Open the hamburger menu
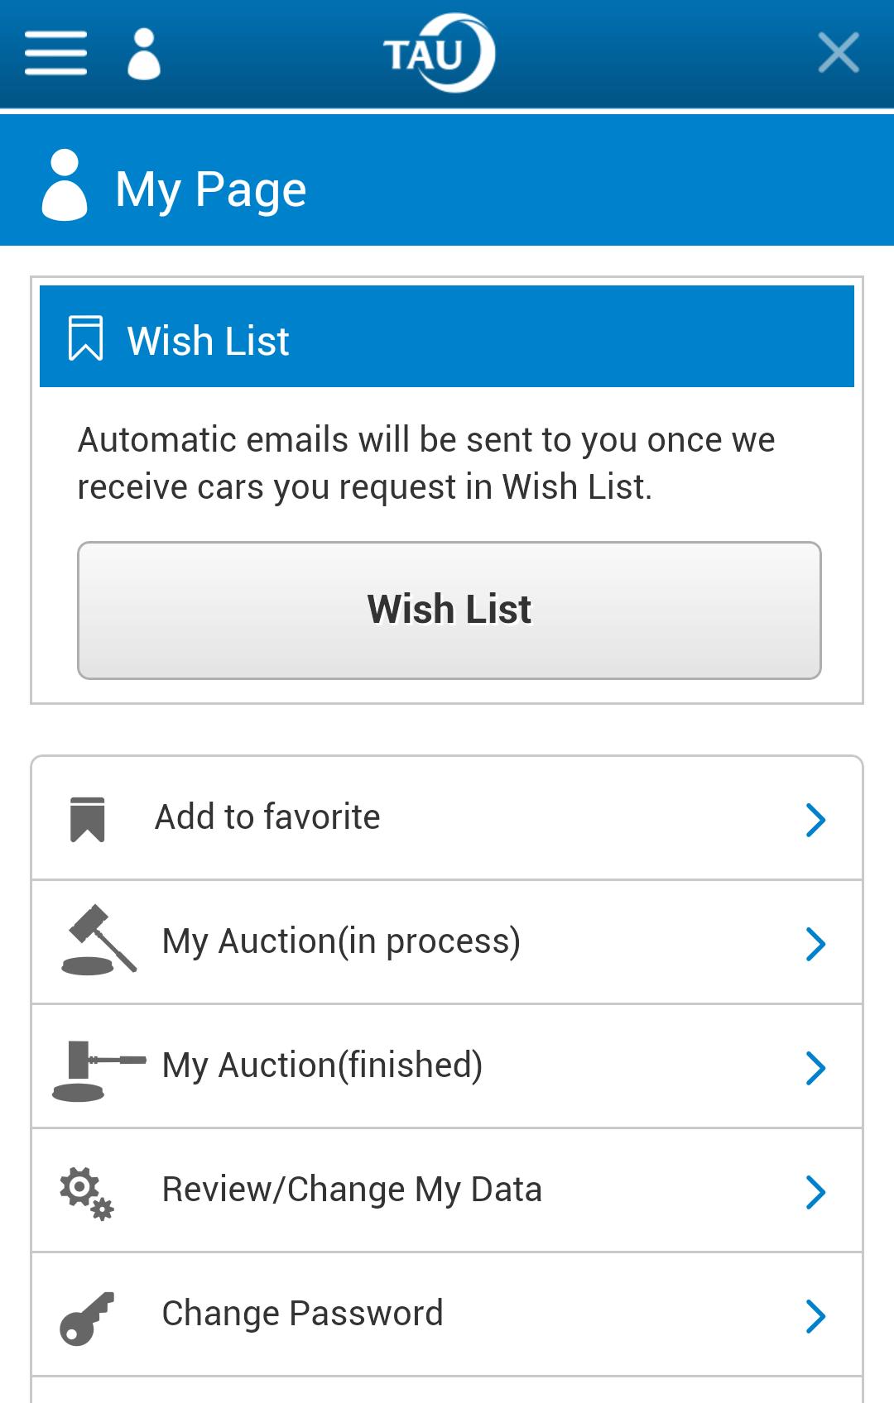This screenshot has width=894, height=1403. point(55,54)
